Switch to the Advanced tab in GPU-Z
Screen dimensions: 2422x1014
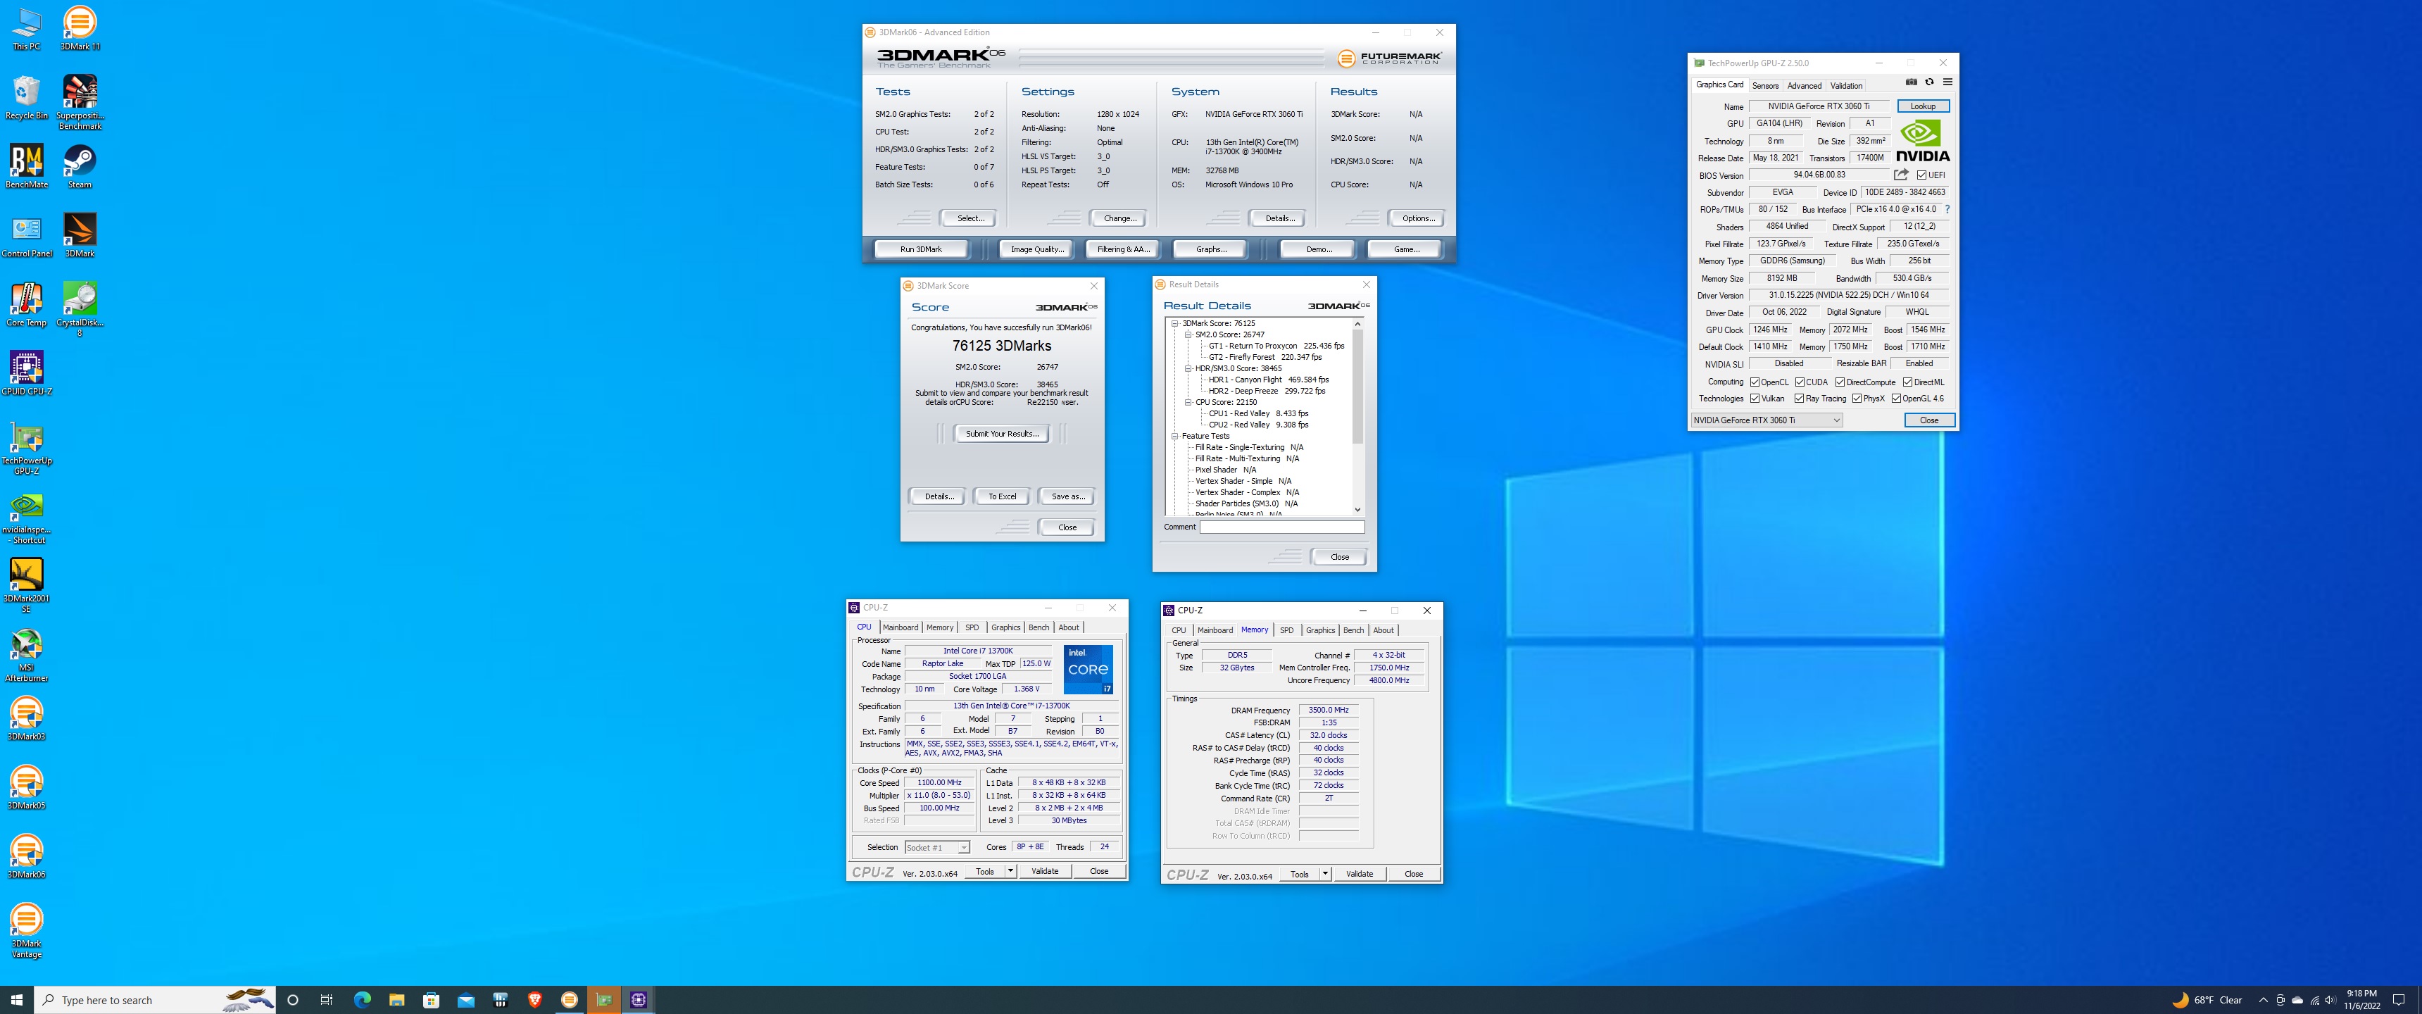[x=1805, y=86]
